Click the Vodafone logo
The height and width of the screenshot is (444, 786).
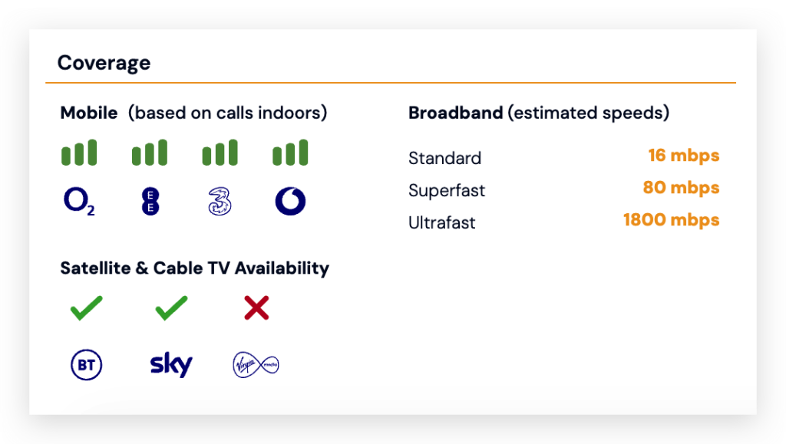290,201
